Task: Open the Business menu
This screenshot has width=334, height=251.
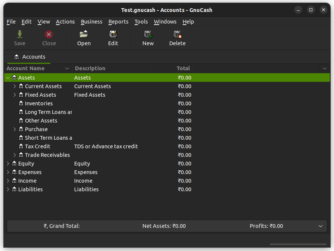Action: pos(91,22)
